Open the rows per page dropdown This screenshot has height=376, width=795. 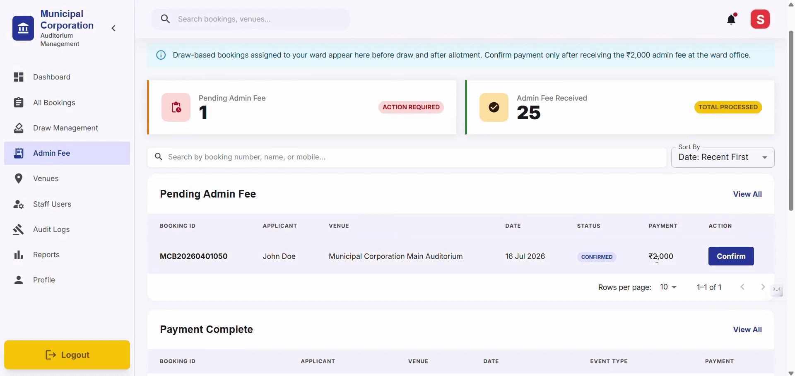point(668,287)
